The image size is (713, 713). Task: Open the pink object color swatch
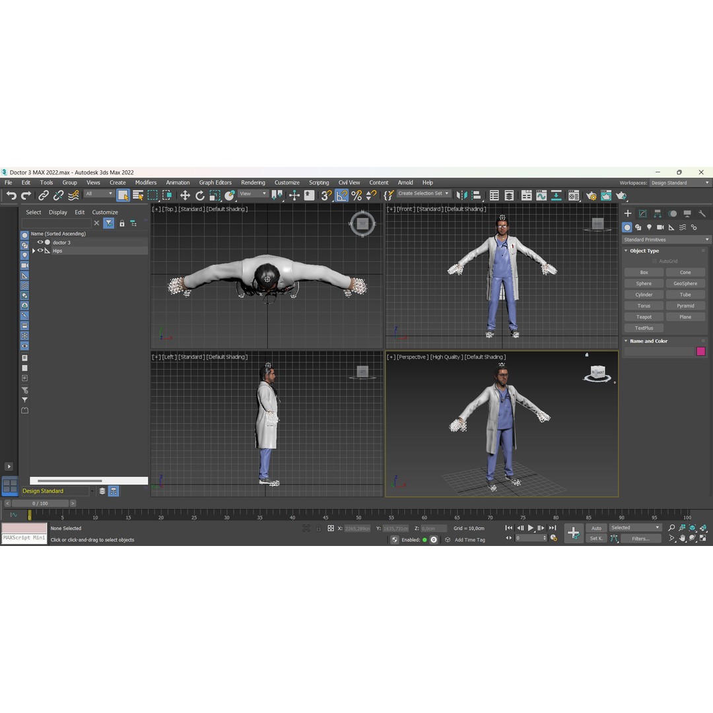coord(700,351)
